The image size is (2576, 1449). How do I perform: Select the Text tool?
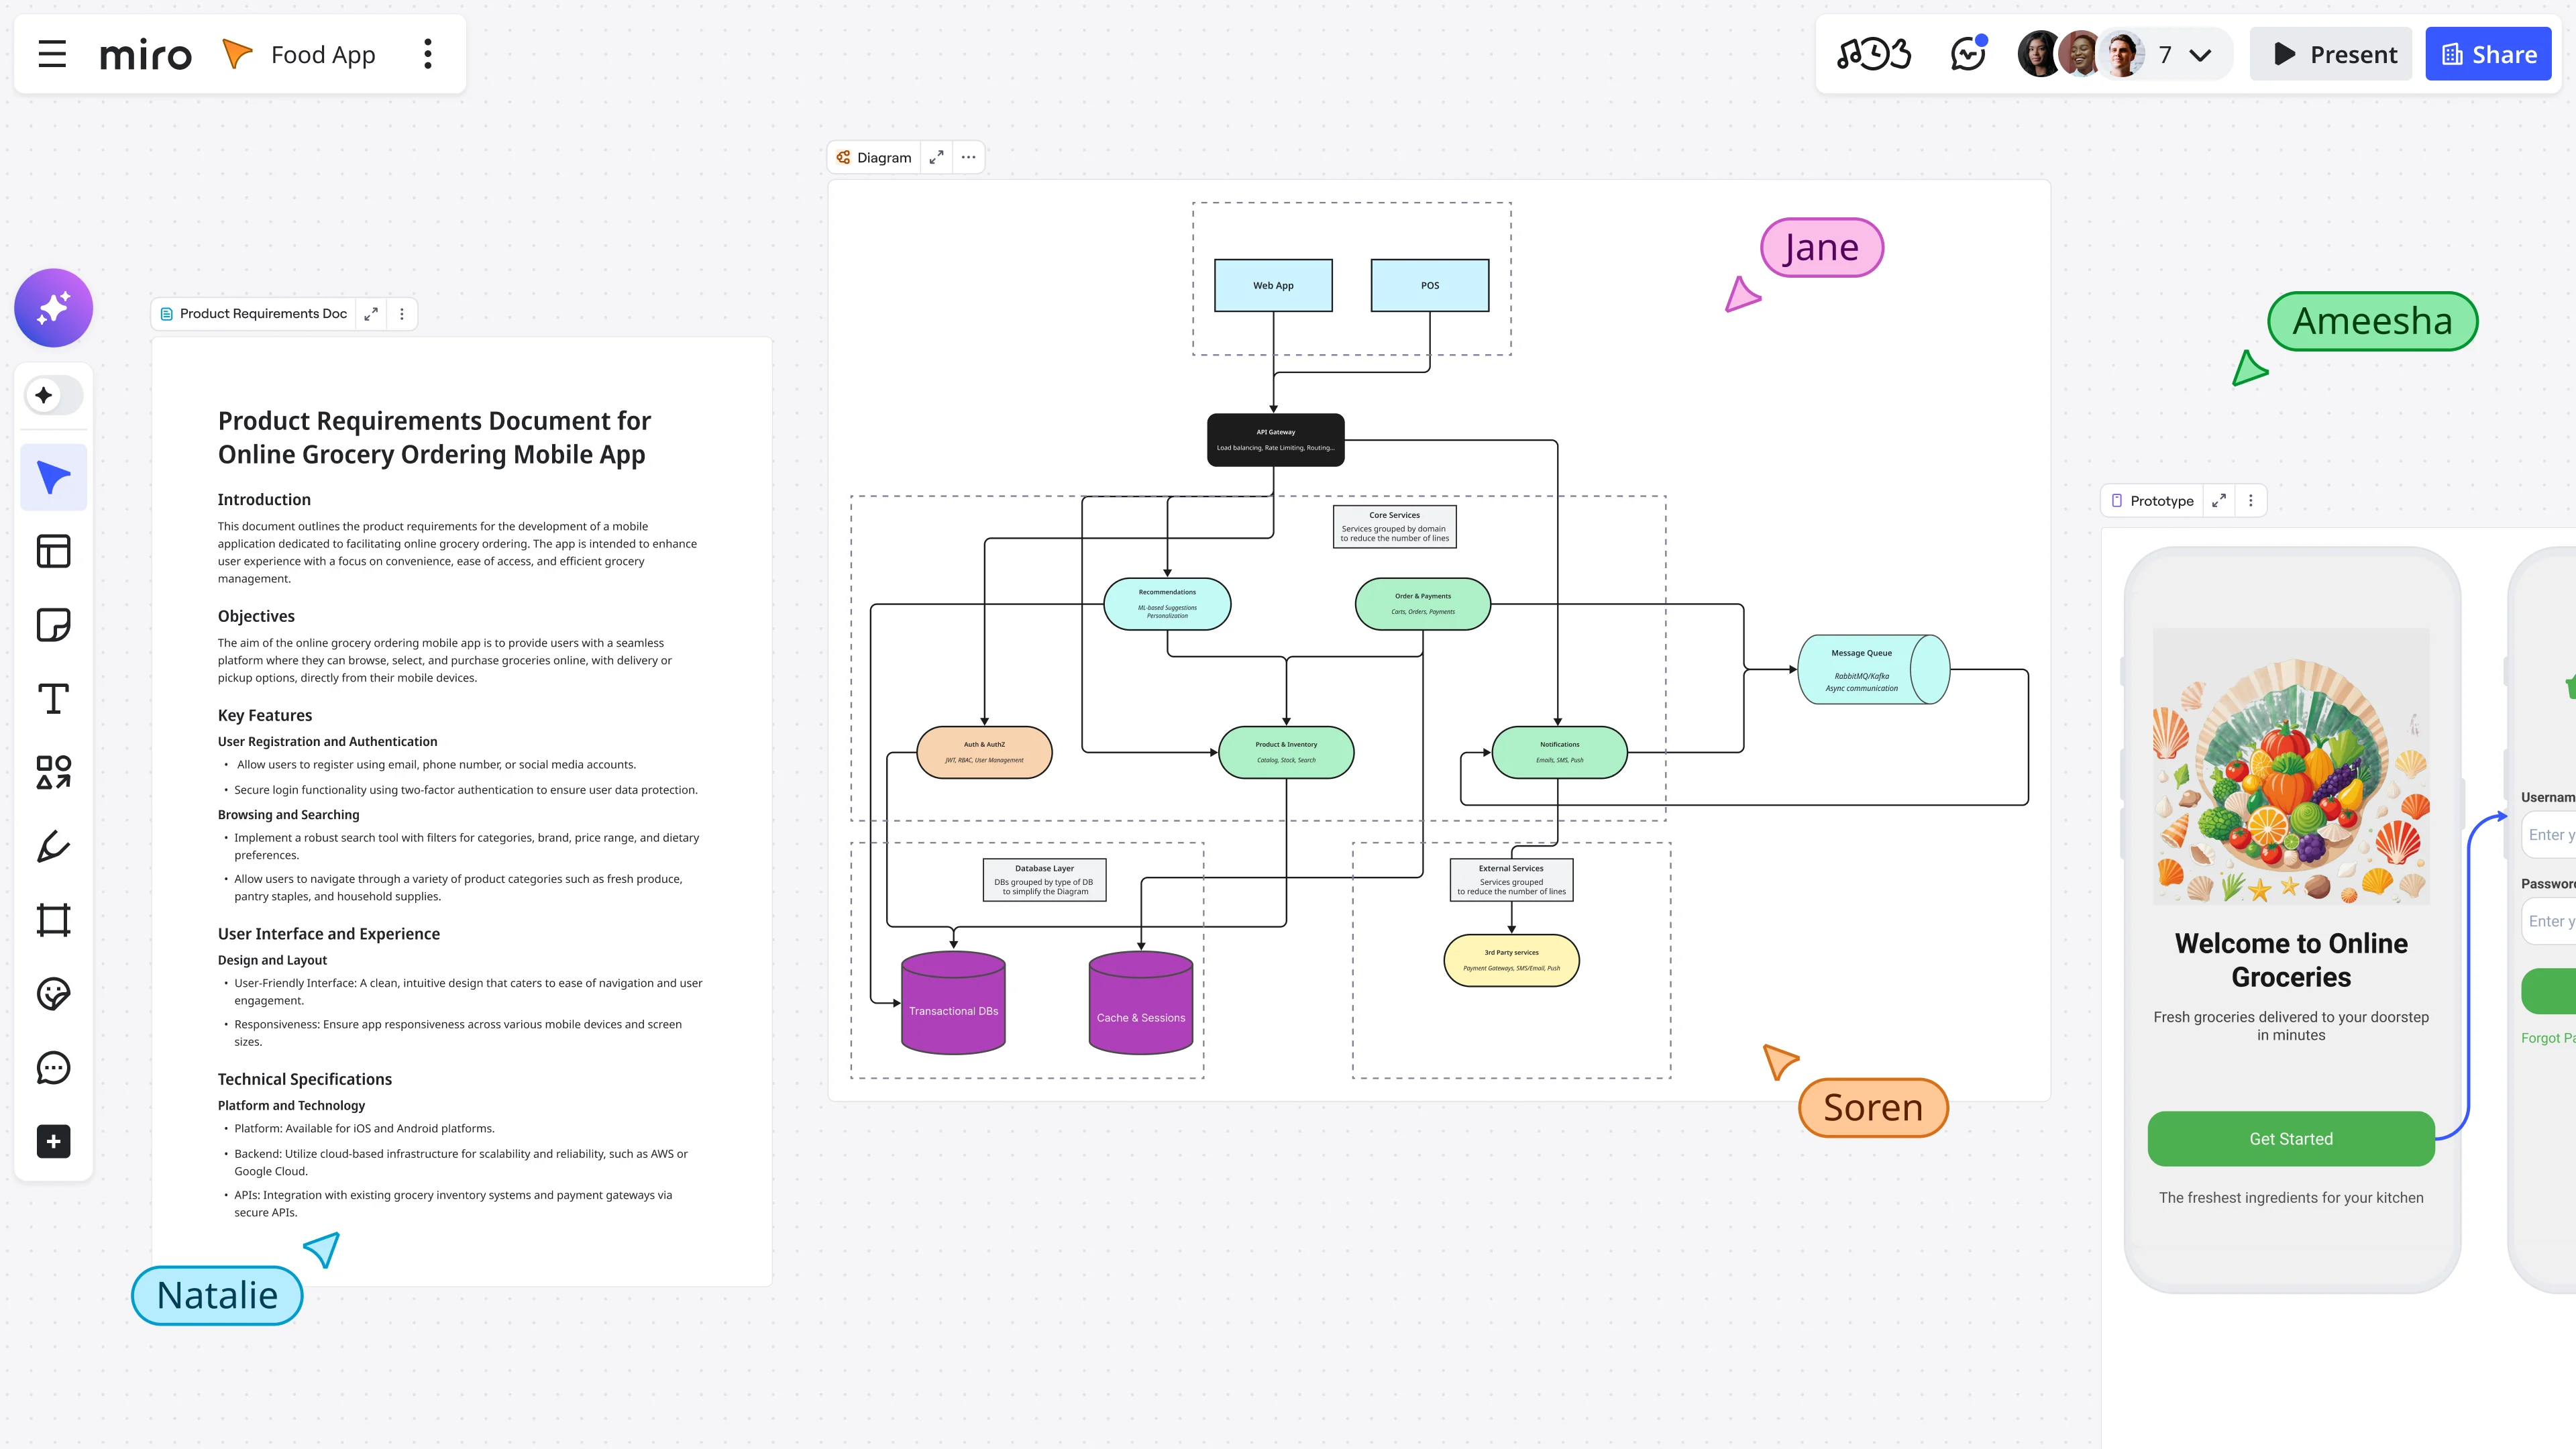tap(53, 699)
